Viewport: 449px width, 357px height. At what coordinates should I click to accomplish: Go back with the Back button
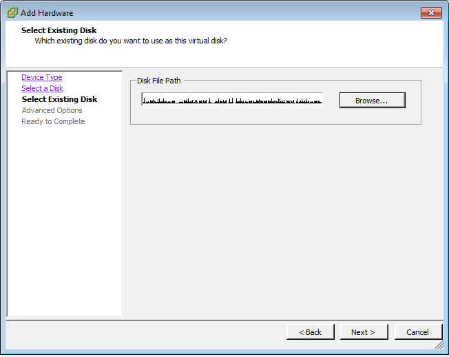(x=310, y=332)
